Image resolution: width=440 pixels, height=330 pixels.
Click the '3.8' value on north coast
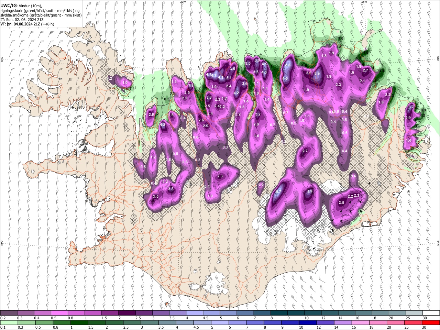(257, 60)
